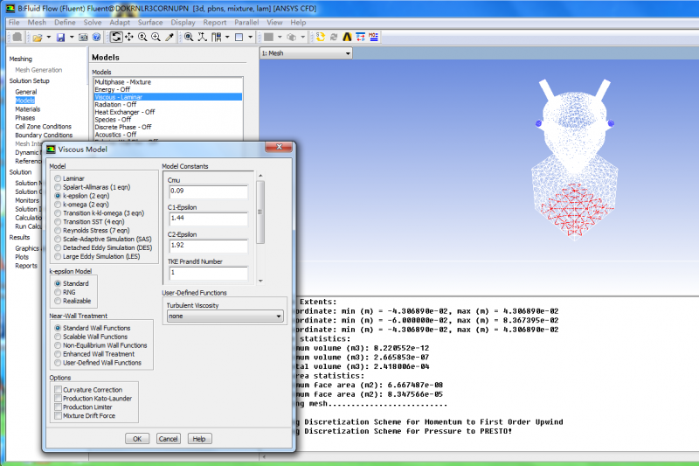Confirm Viscous Model with OK

point(137,439)
